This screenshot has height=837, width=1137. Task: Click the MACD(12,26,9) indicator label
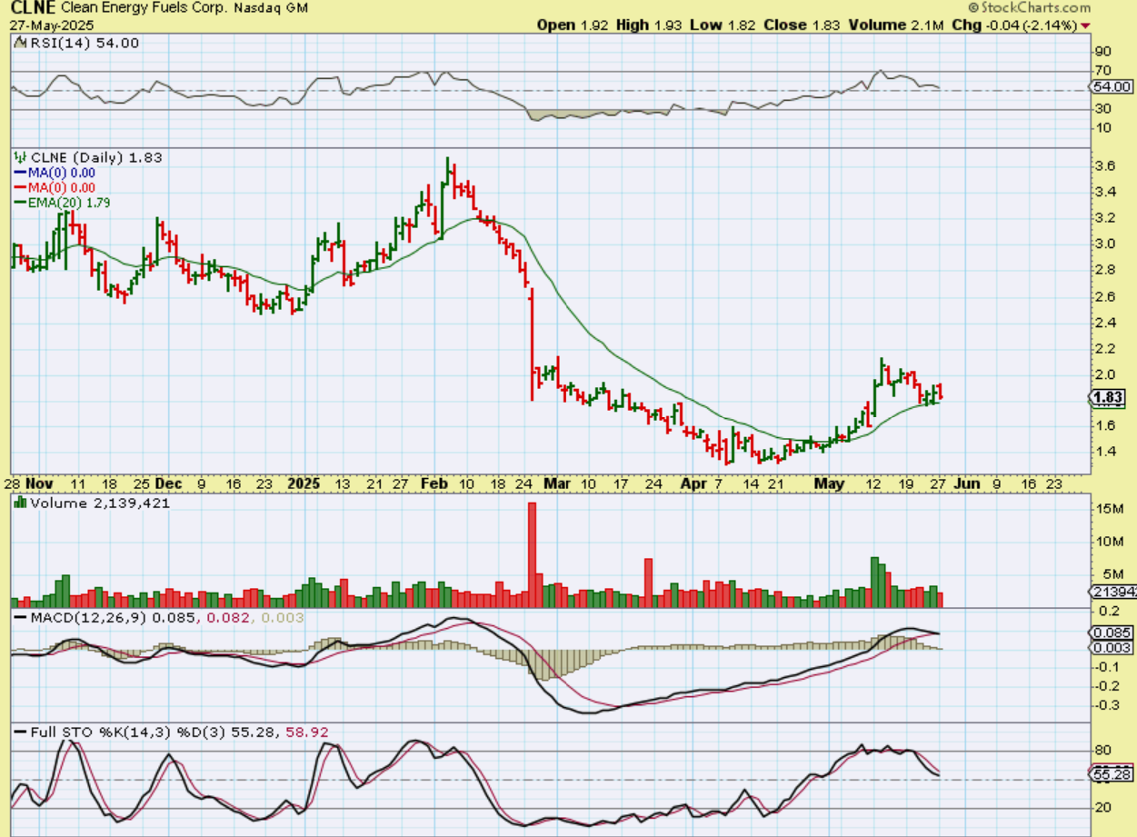93,618
